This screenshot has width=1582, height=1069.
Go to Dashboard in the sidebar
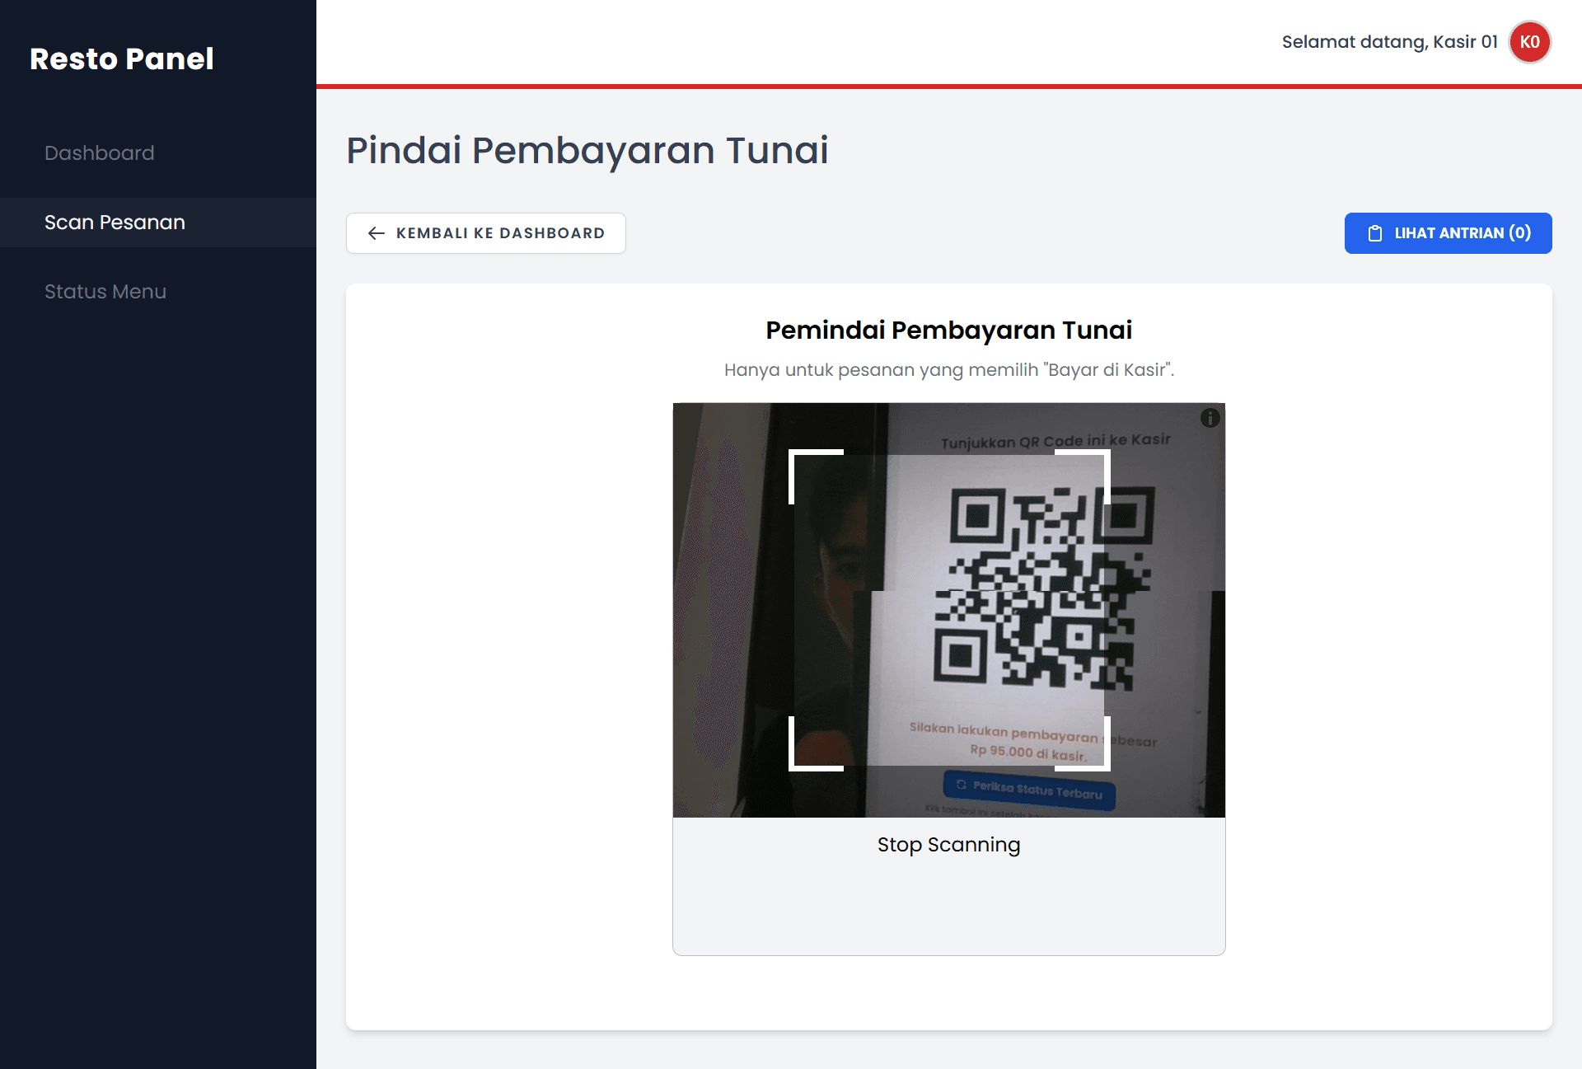(x=100, y=153)
